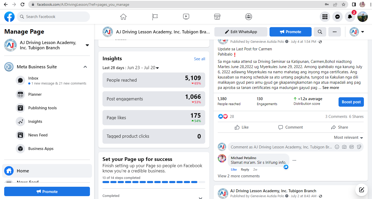Screen dimensions: 372x199
Task: Open the Watch video icon in top navigation
Action: click(186, 17)
